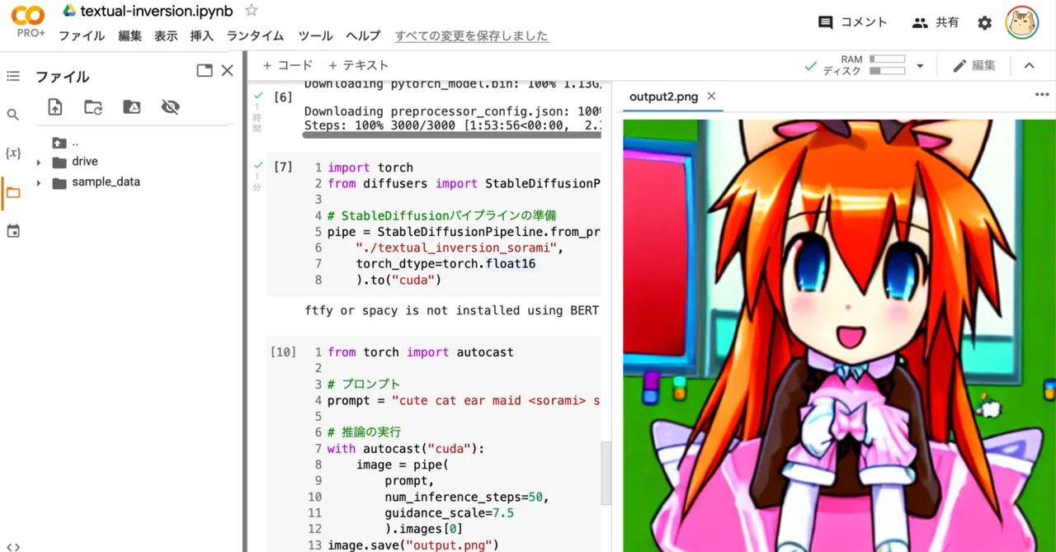Screen dimensions: 1056x552
Task: Run cell [7]
Action: (283, 167)
